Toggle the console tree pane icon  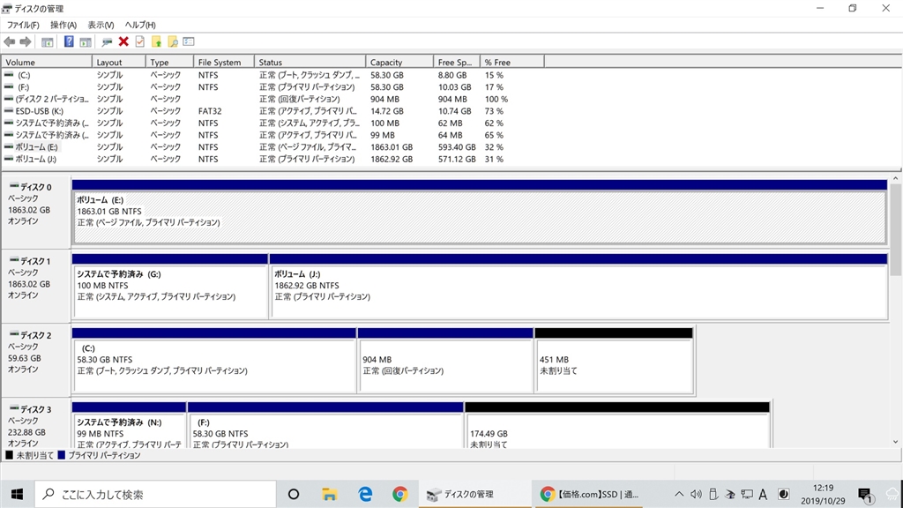48,41
